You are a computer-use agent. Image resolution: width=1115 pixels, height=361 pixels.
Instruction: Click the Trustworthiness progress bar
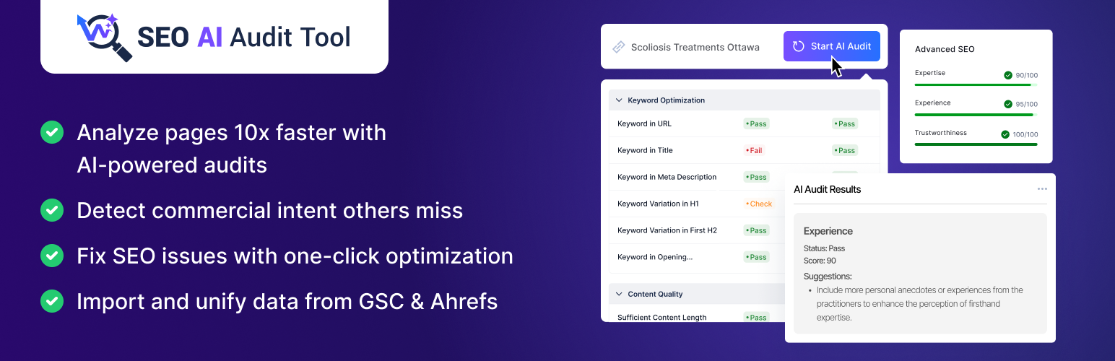point(976,144)
